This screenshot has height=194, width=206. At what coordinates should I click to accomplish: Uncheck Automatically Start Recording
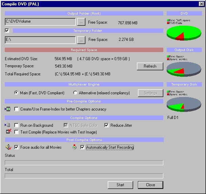(x=82, y=147)
